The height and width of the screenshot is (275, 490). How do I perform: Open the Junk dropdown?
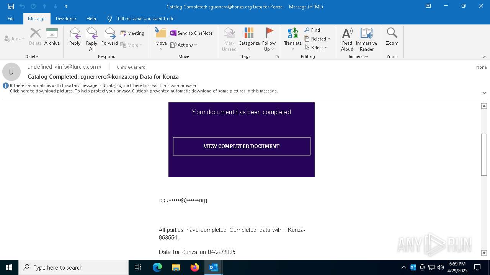click(15, 39)
